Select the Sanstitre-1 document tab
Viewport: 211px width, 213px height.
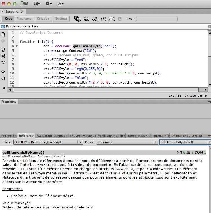(x=15, y=12)
